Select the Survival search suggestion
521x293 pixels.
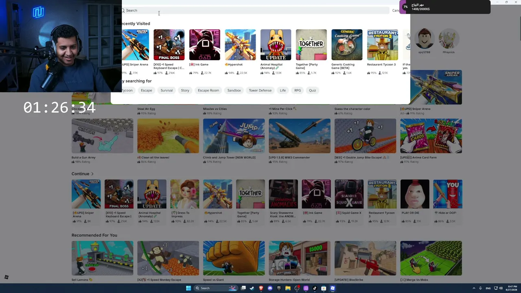166,90
